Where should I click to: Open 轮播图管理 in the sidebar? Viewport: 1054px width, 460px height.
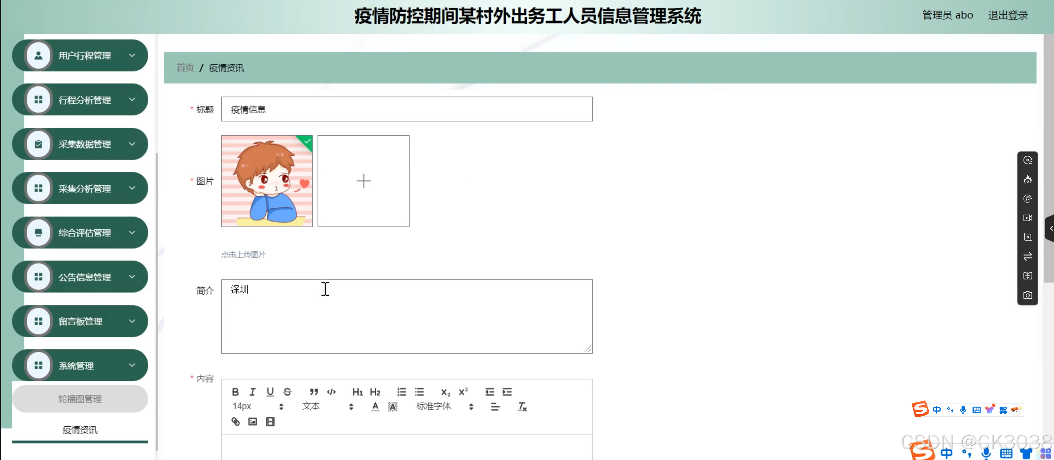[x=80, y=399]
